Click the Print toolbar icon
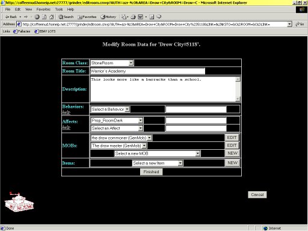 [x=134, y=17]
